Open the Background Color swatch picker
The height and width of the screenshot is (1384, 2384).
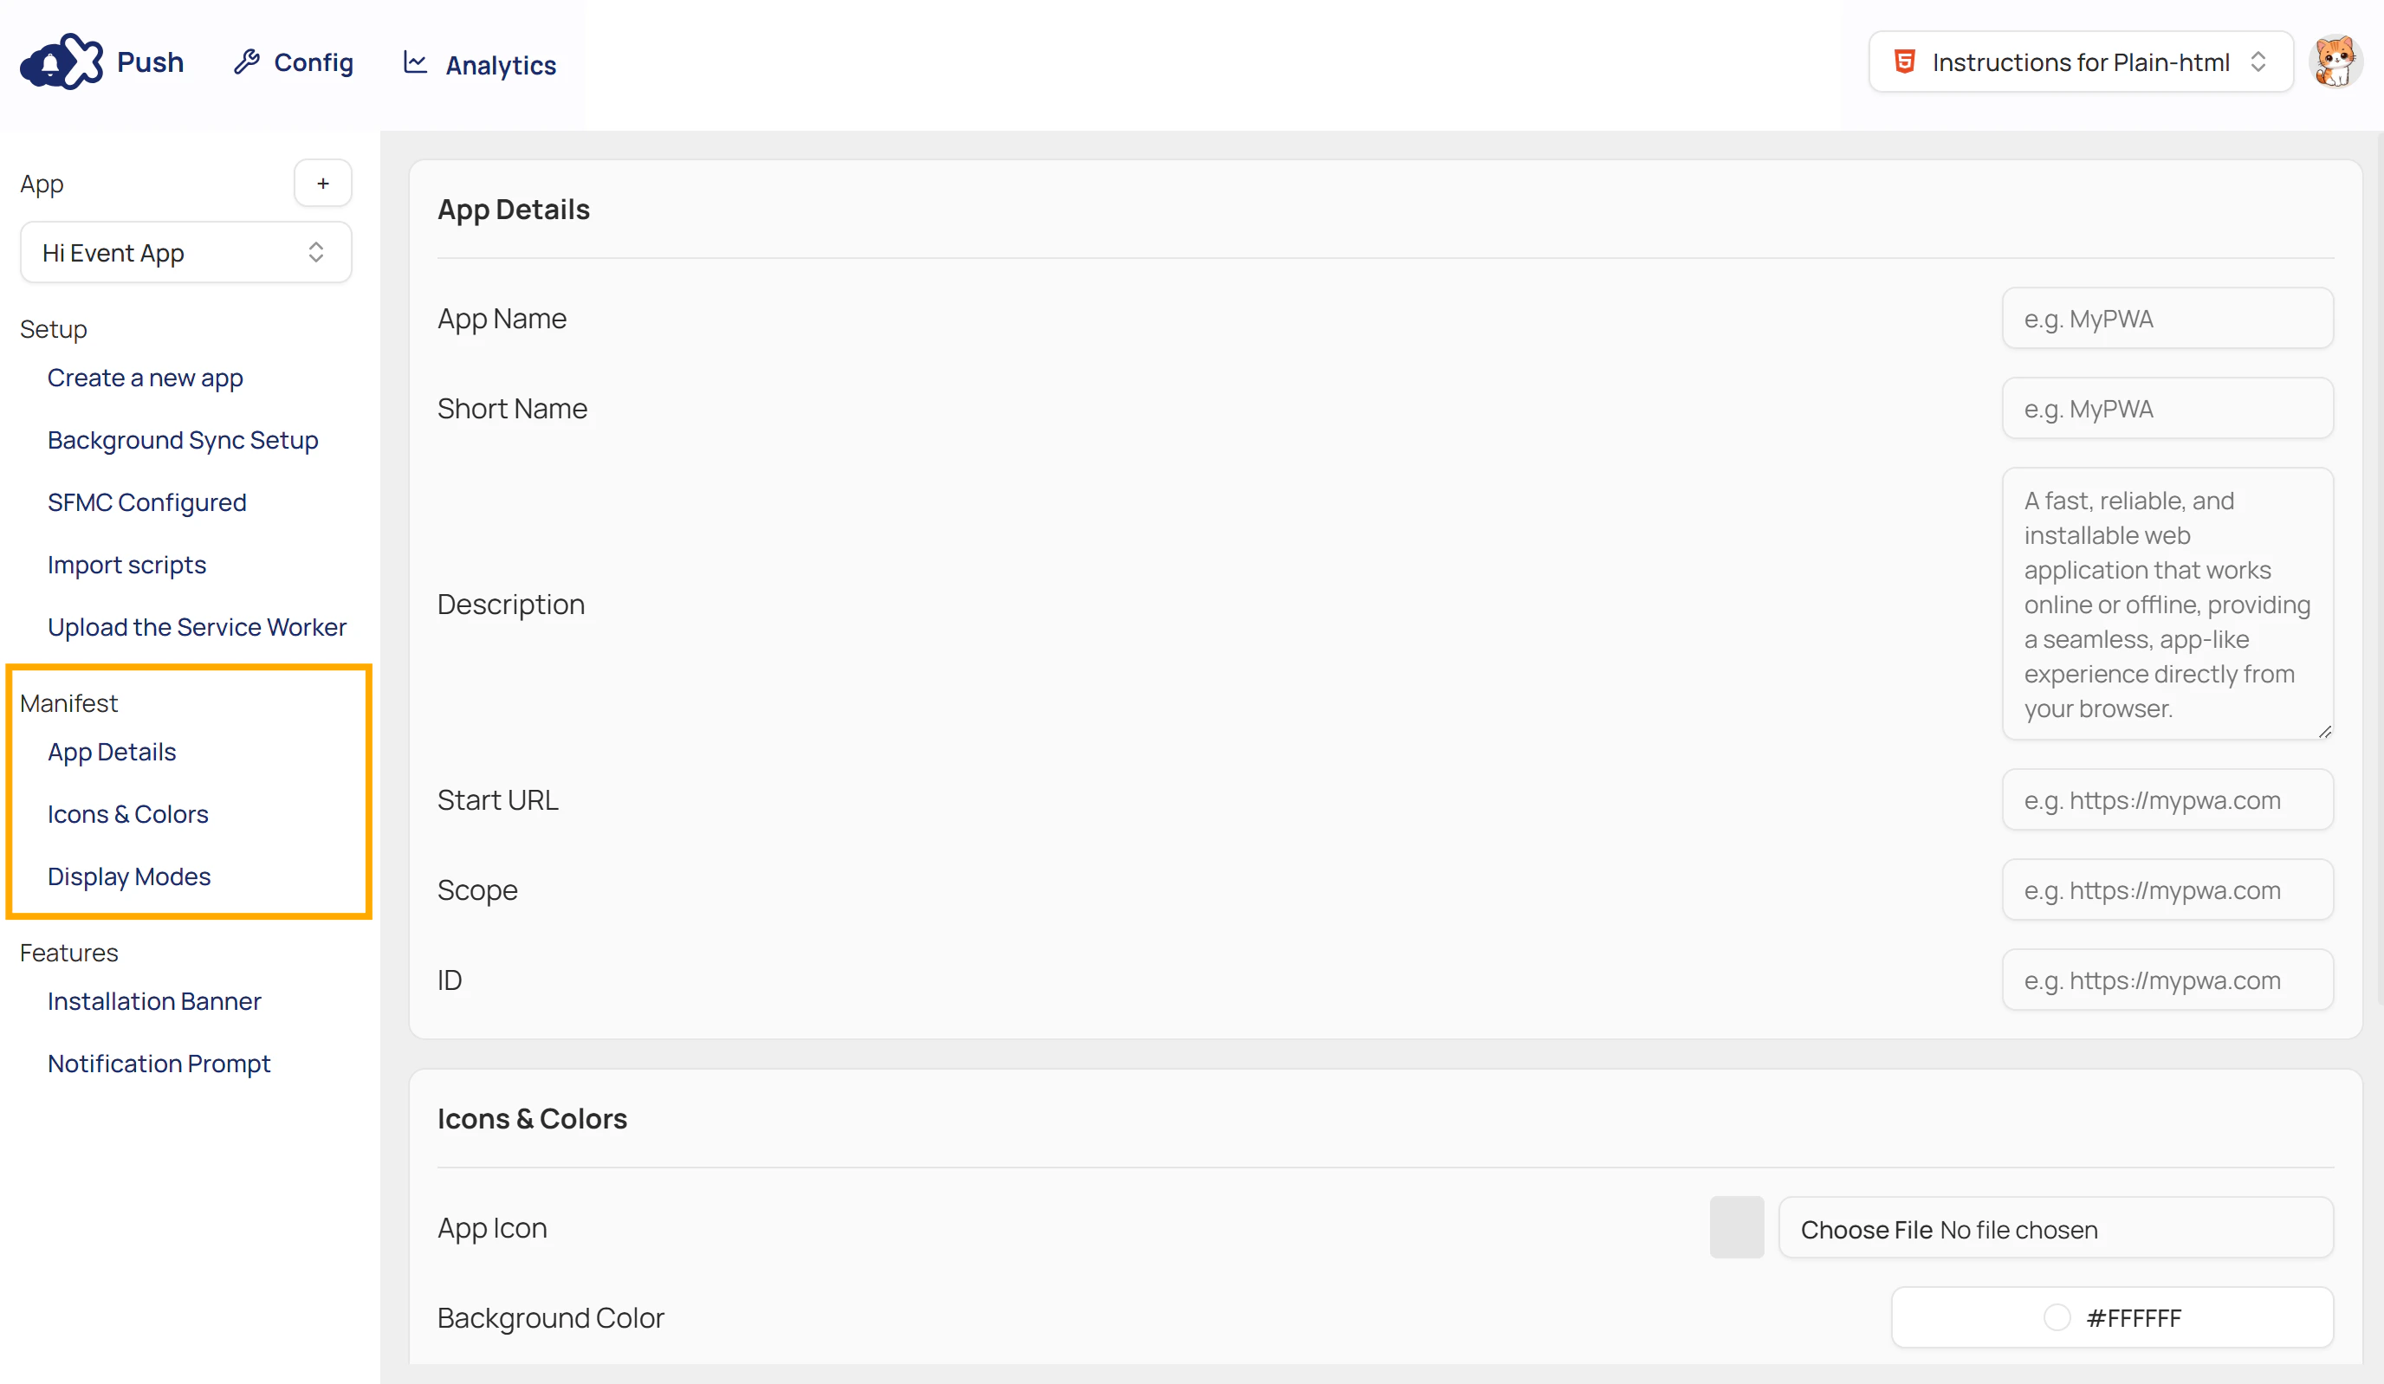2057,1318
